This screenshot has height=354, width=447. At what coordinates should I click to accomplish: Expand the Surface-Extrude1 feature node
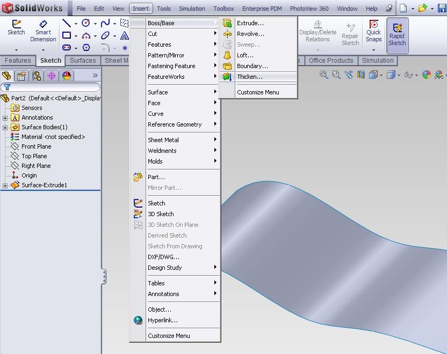coord(5,186)
